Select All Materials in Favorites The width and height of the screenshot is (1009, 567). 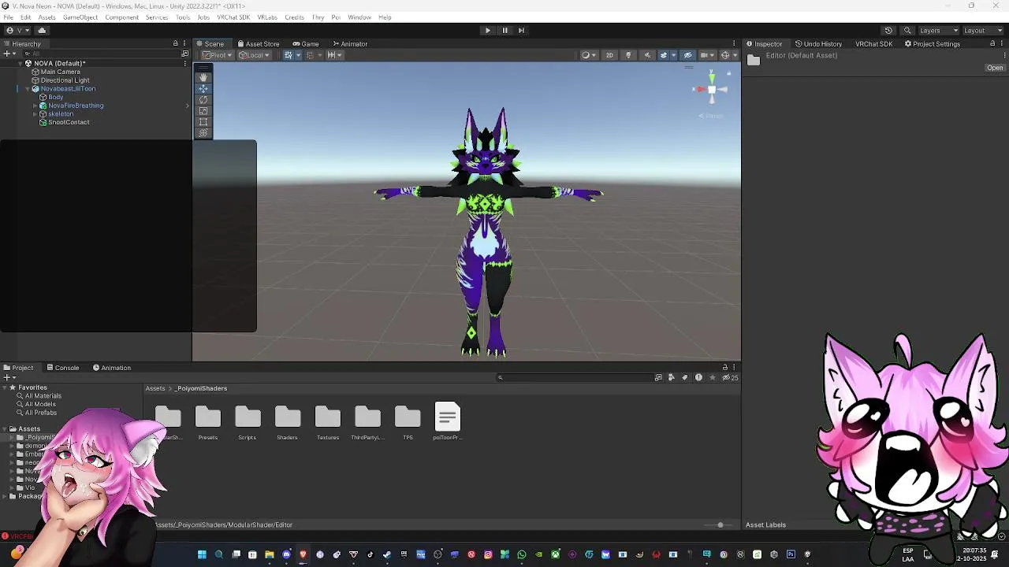coord(43,396)
